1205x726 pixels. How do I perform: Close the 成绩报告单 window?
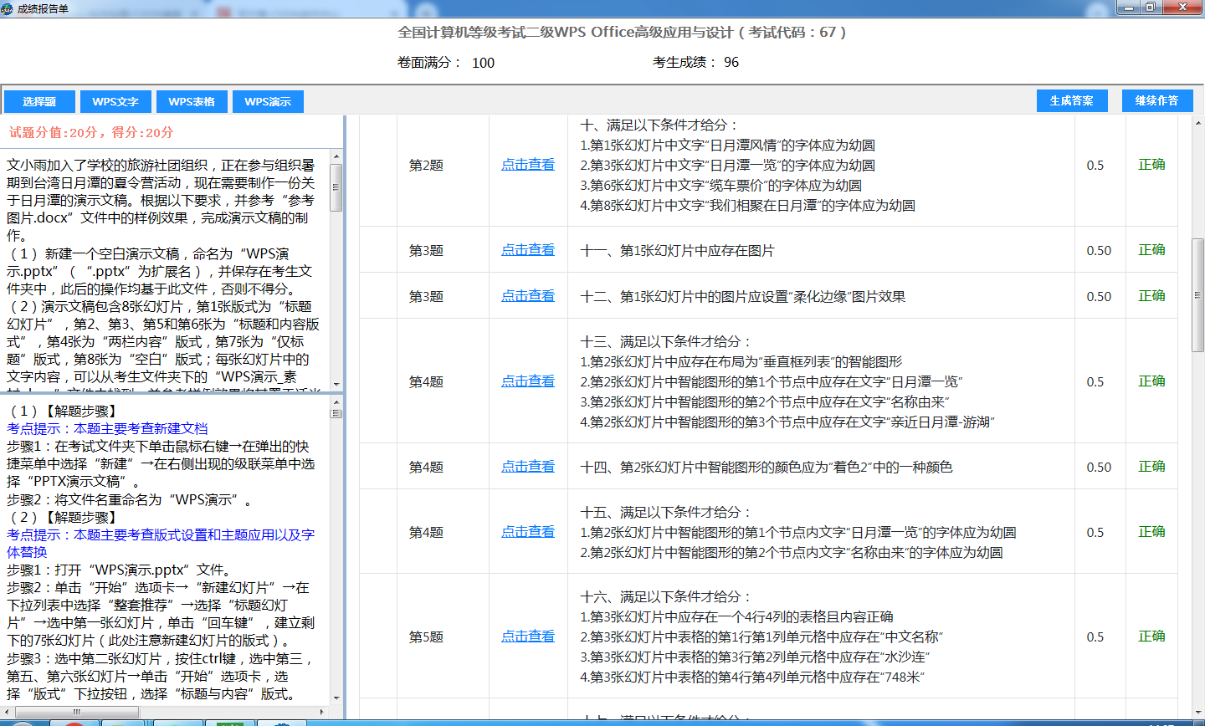point(1183,8)
